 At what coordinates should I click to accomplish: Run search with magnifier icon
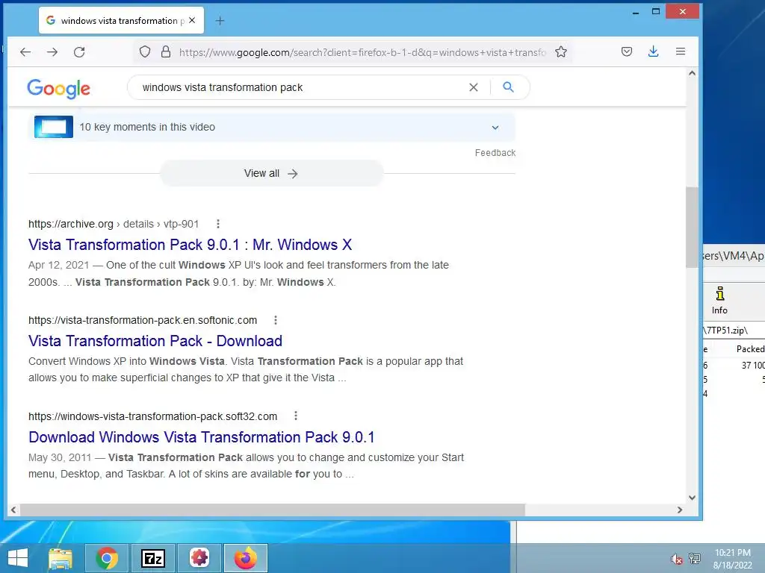point(508,87)
